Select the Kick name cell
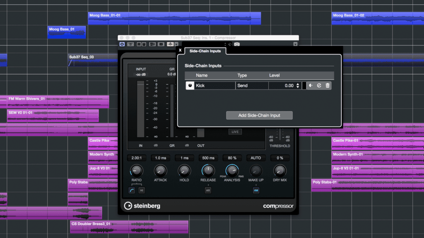The height and width of the screenshot is (238, 424). [x=215, y=86]
